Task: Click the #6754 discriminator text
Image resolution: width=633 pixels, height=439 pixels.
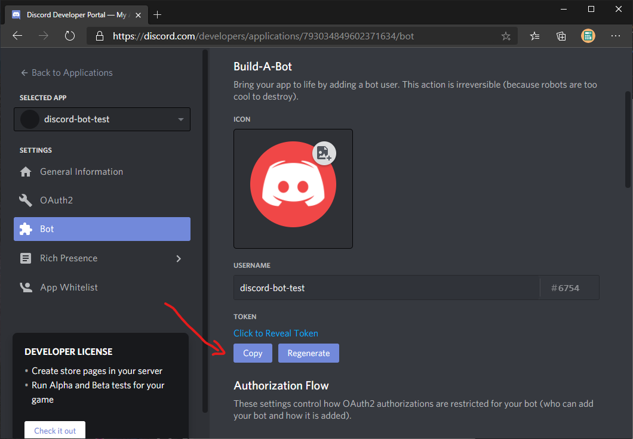Action: coord(565,288)
